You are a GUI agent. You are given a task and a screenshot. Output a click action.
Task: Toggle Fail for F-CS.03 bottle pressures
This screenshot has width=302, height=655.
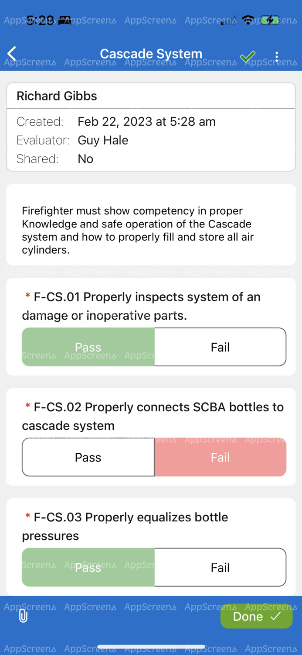[221, 567]
